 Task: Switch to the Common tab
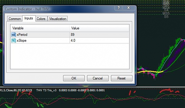(x=15, y=19)
